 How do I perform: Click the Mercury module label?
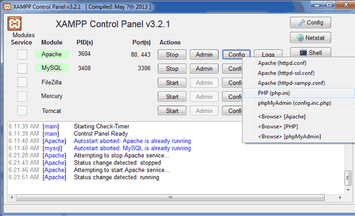(51, 96)
